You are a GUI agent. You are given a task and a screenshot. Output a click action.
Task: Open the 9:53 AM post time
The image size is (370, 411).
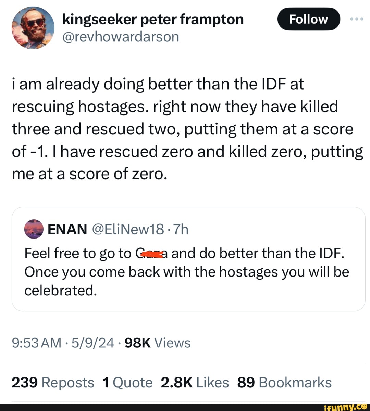point(36,343)
